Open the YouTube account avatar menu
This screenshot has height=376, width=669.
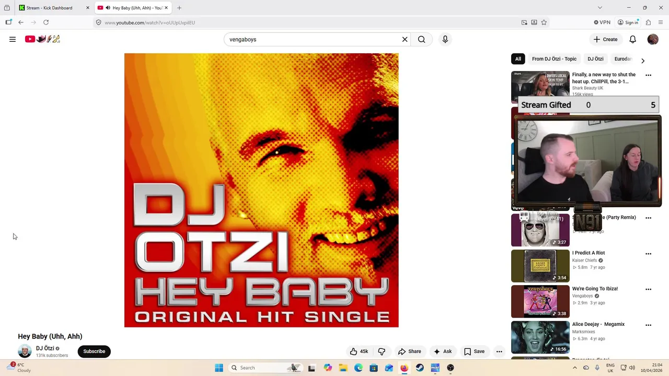653,39
